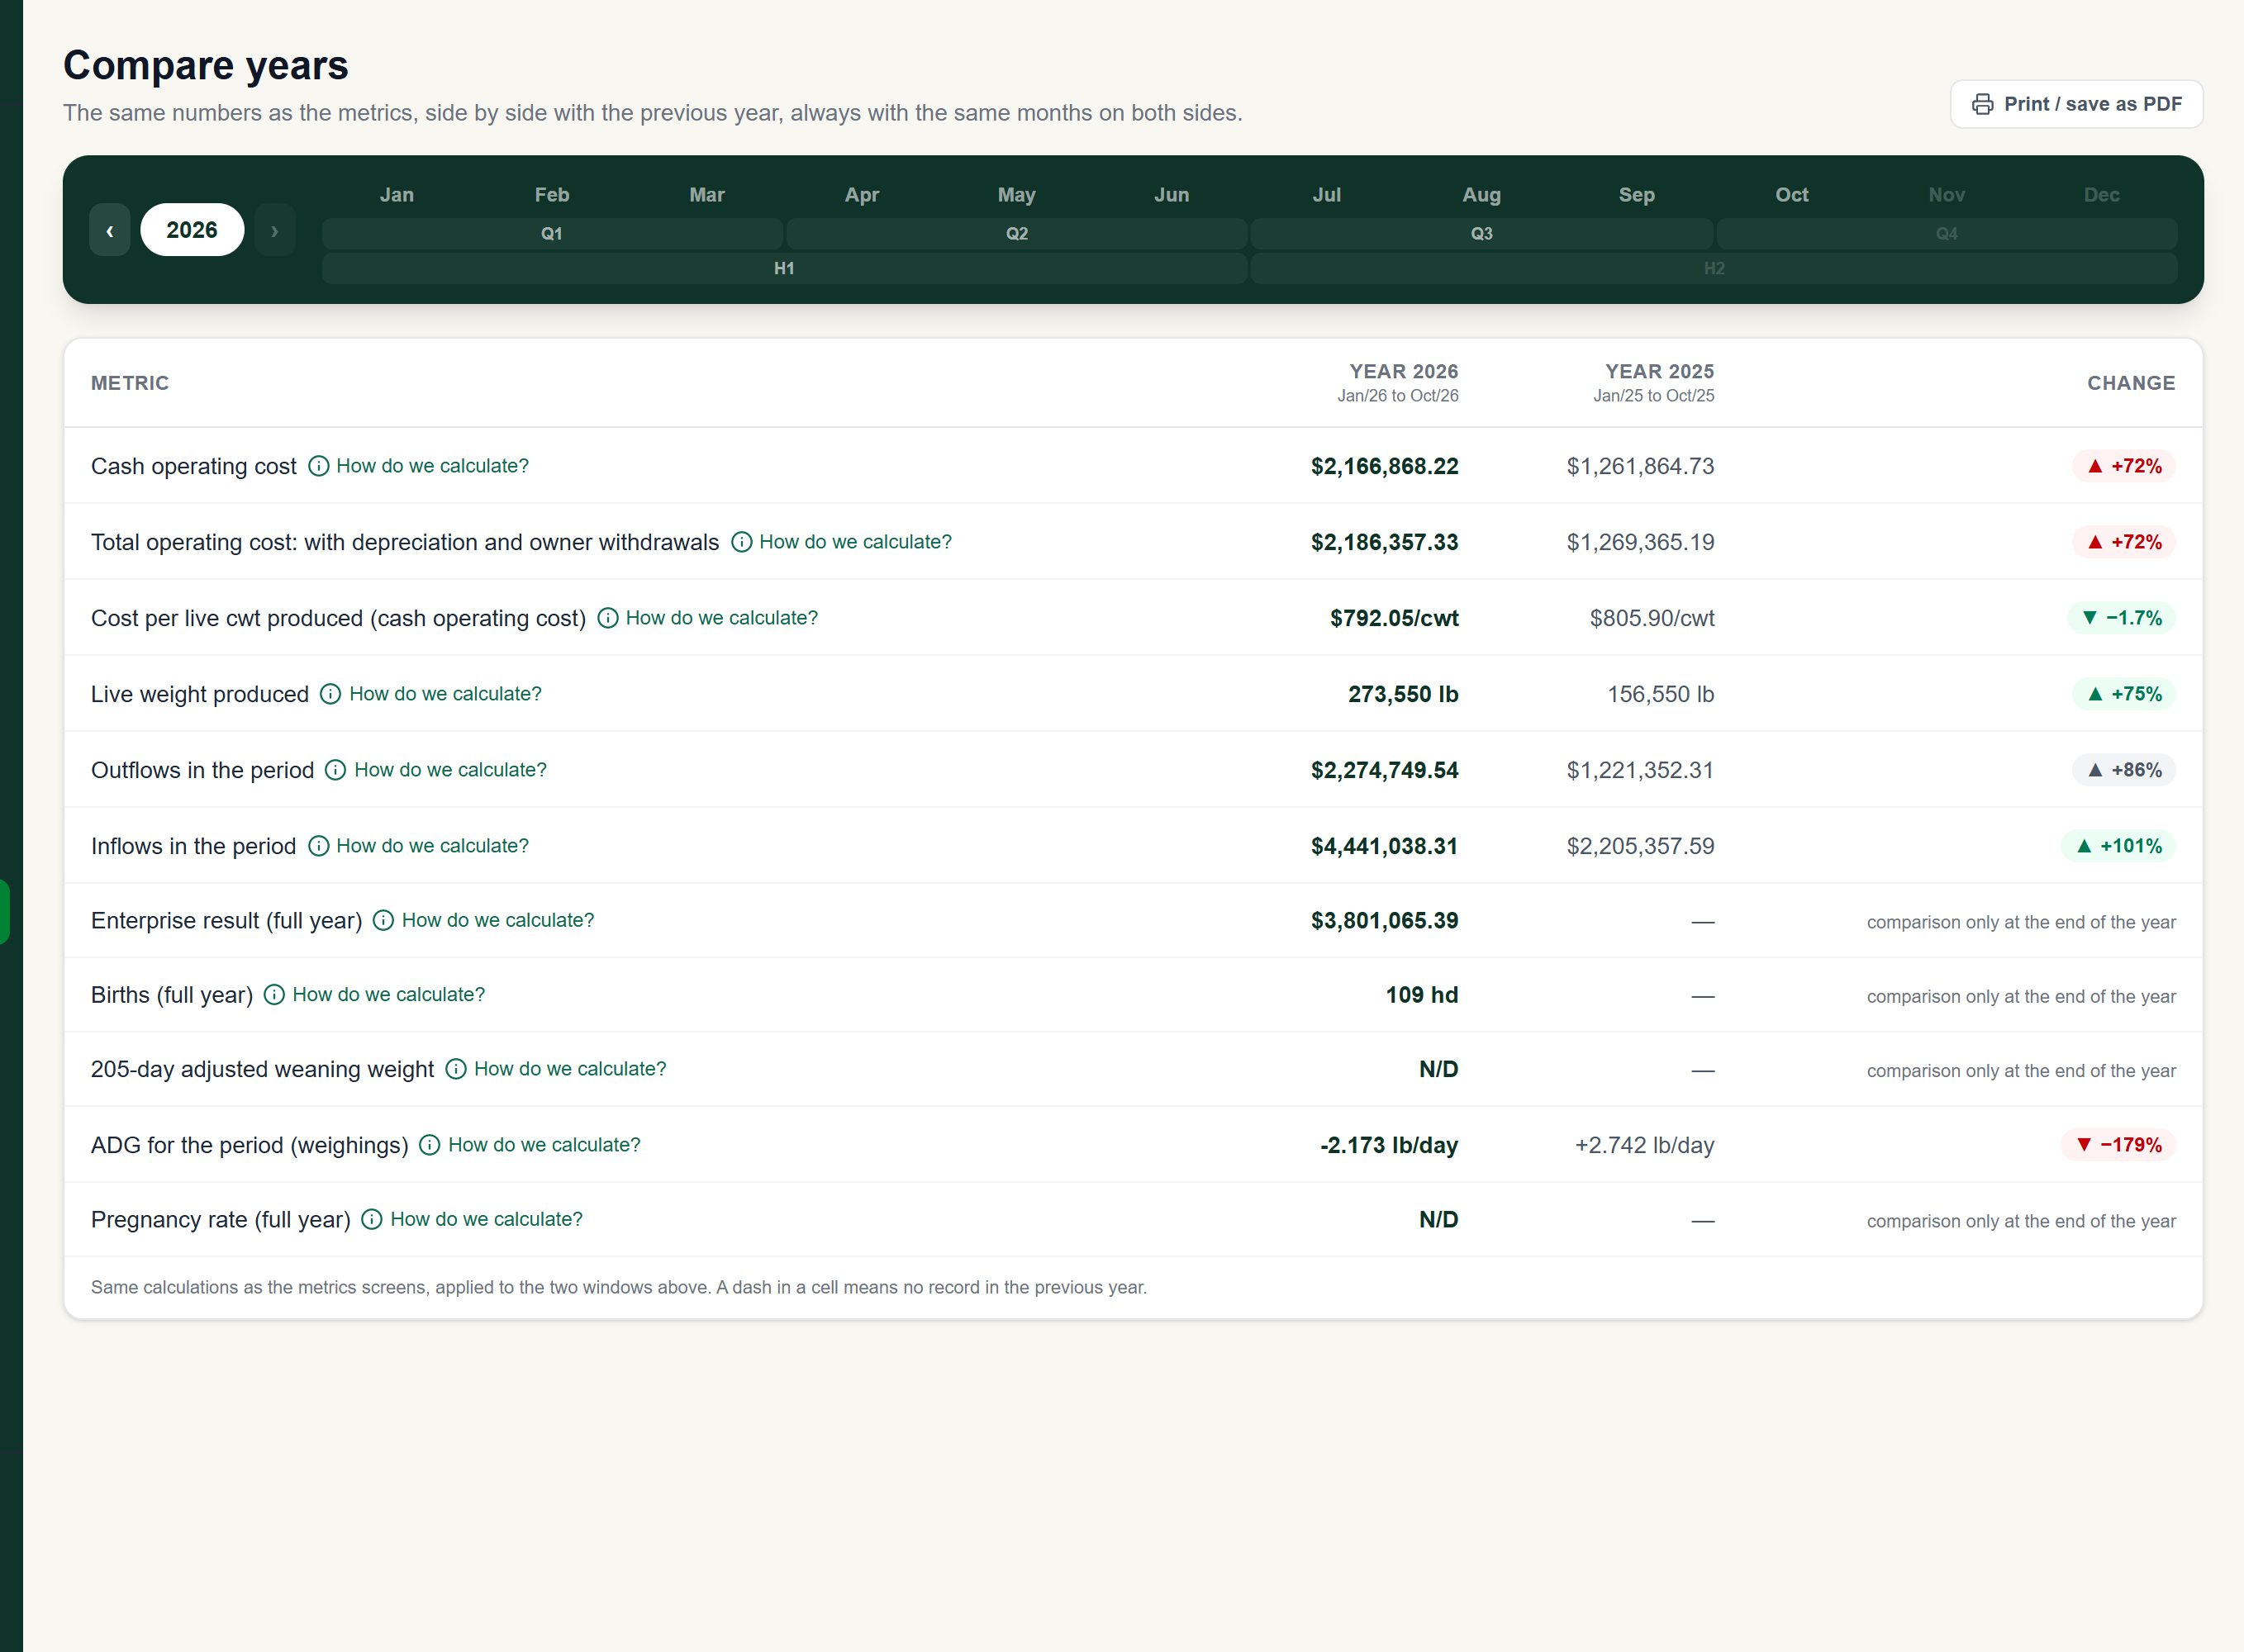Click the info icon beside Pregnancy rate (full year)

coord(372,1219)
